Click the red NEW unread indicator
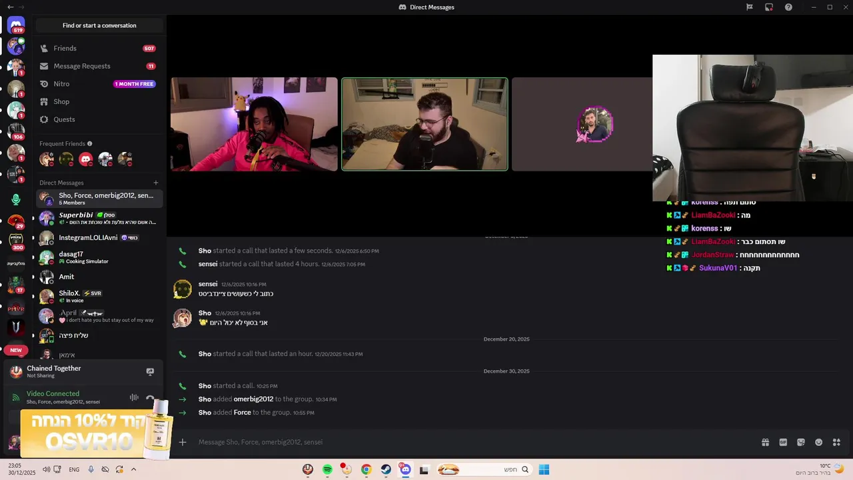The image size is (853, 480). pos(16,350)
